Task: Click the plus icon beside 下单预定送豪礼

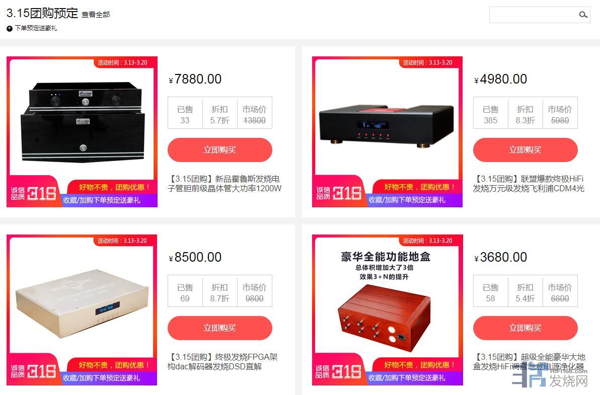Action: click(10, 28)
